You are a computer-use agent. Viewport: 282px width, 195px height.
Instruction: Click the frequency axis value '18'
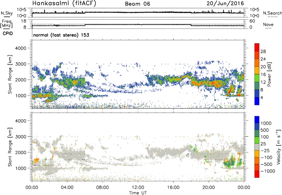point(24,21)
